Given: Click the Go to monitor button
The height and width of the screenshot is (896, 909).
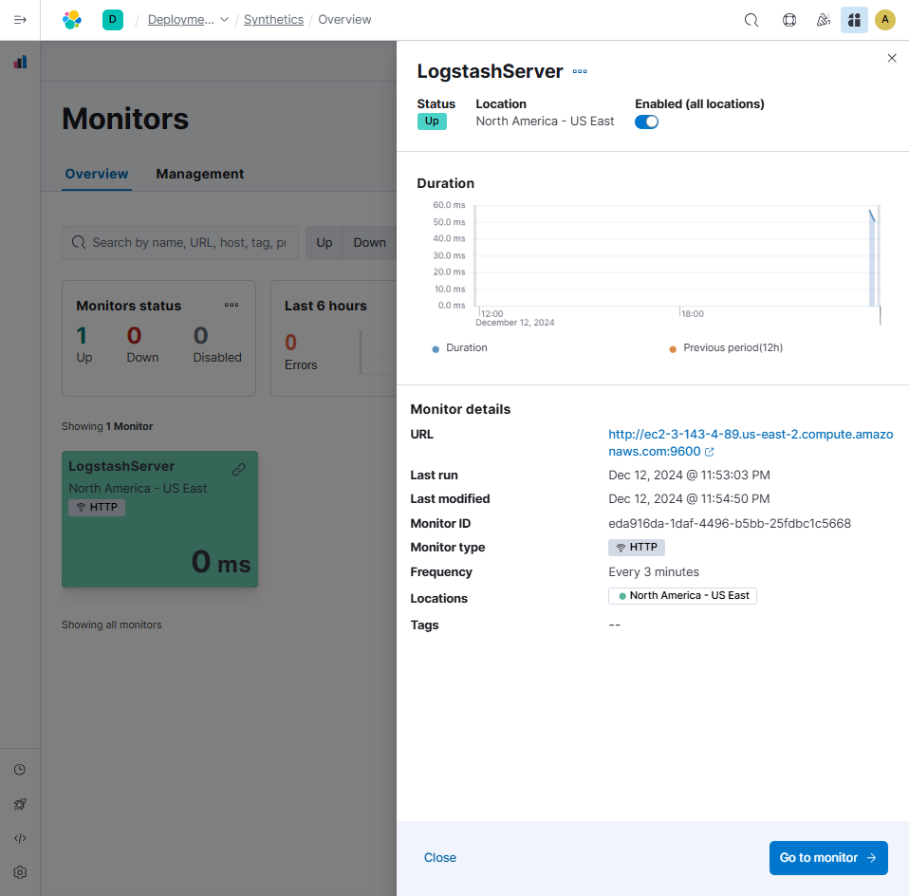Looking at the screenshot, I should (x=827, y=858).
